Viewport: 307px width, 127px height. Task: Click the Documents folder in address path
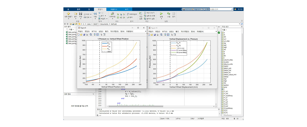coord(104,24)
